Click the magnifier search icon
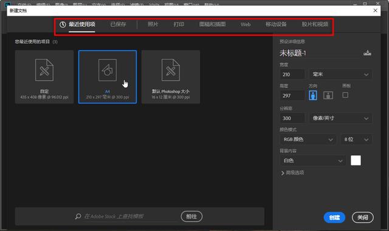Image resolution: width=389 pixels, height=231 pixels. click(78, 216)
